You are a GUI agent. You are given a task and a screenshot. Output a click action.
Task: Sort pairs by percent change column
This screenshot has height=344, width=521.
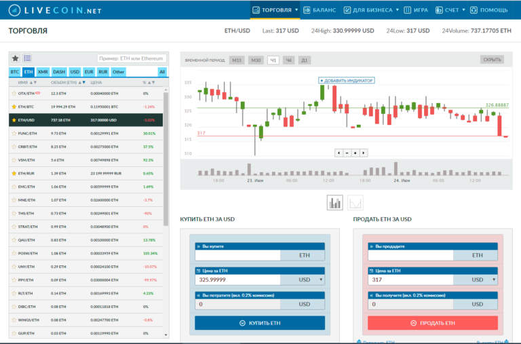[x=149, y=82]
